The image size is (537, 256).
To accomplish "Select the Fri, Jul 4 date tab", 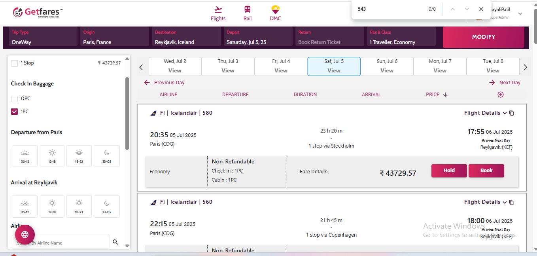I will click(x=281, y=66).
